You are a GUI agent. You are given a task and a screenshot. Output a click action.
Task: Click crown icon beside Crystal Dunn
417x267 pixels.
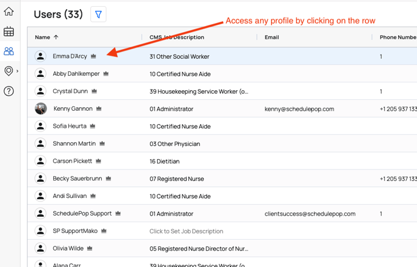94,91
